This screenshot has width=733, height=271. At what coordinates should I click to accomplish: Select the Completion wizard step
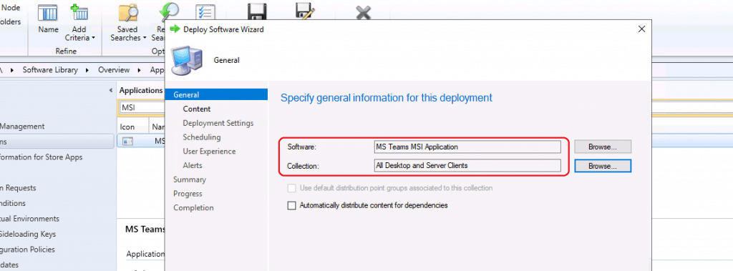tap(193, 207)
